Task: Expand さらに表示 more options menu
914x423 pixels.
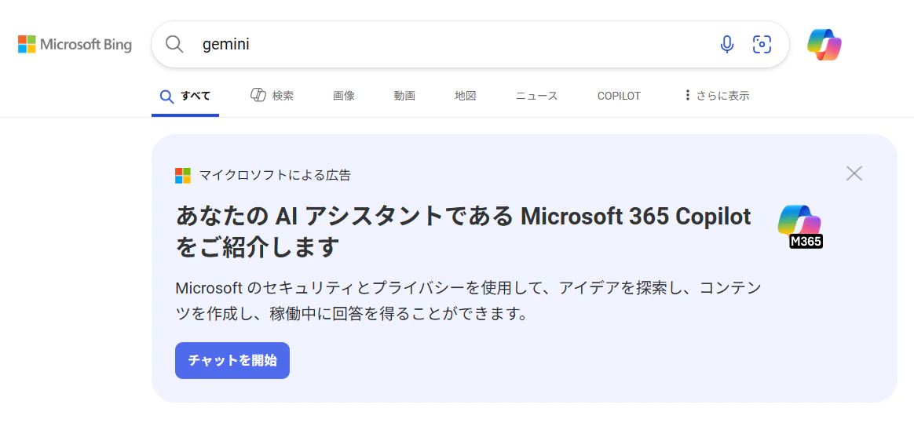Action: coord(717,96)
